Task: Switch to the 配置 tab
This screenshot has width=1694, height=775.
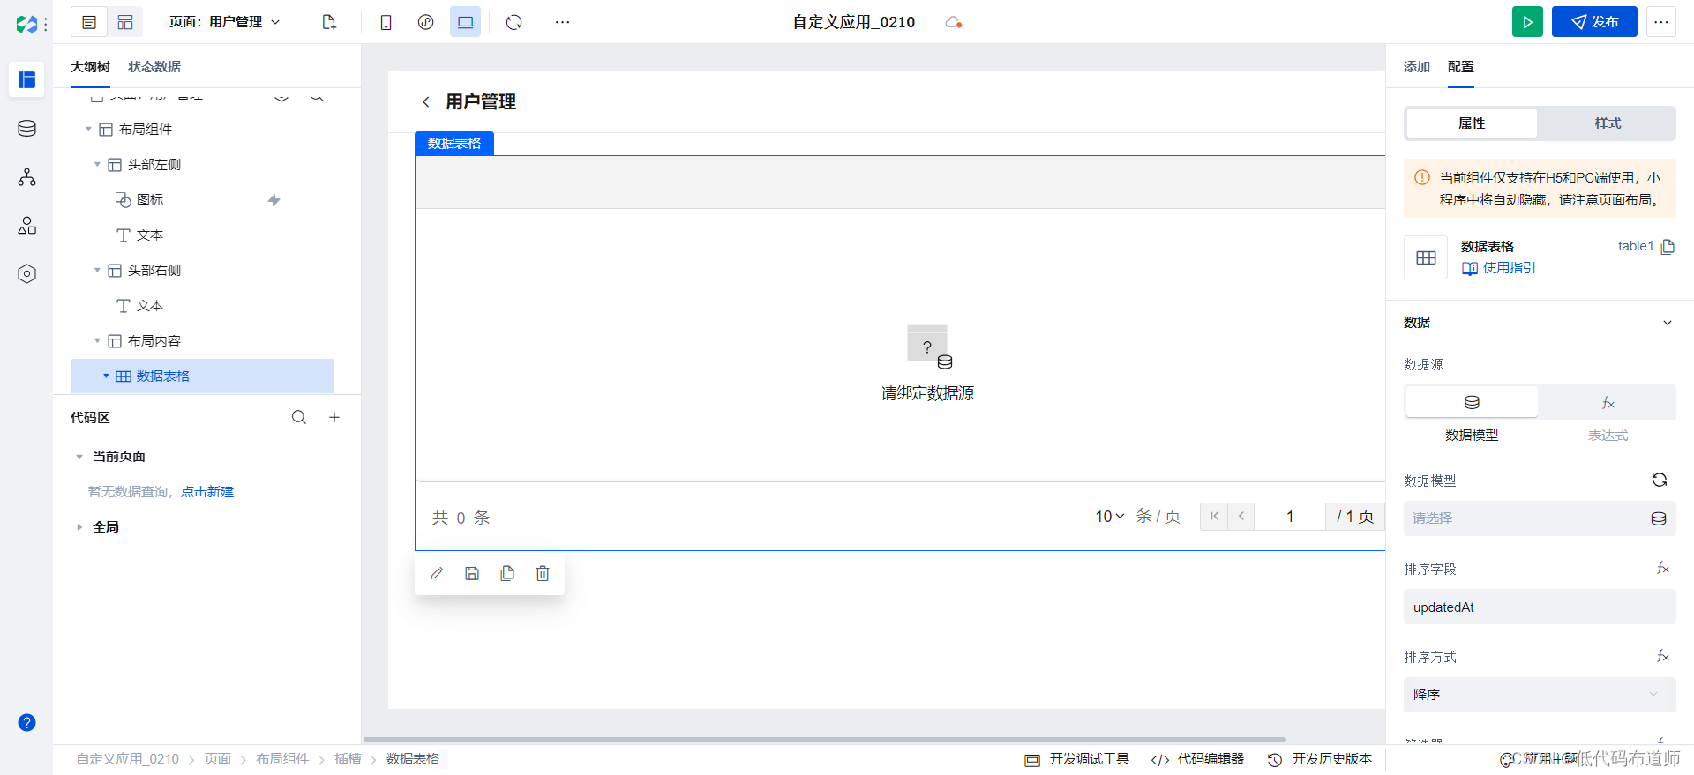Action: pyautogui.click(x=1461, y=67)
